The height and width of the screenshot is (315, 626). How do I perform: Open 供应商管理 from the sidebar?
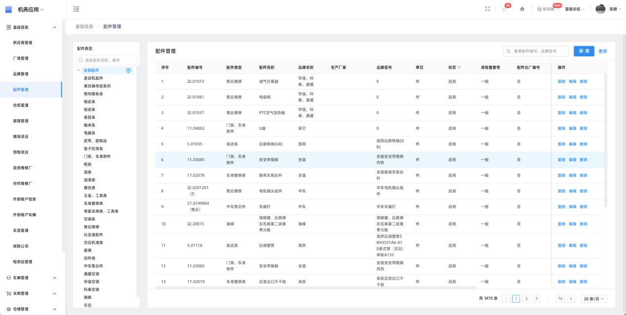pos(23,43)
